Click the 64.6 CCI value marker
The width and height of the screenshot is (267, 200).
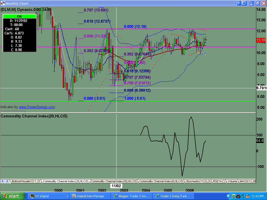[x=260, y=141]
